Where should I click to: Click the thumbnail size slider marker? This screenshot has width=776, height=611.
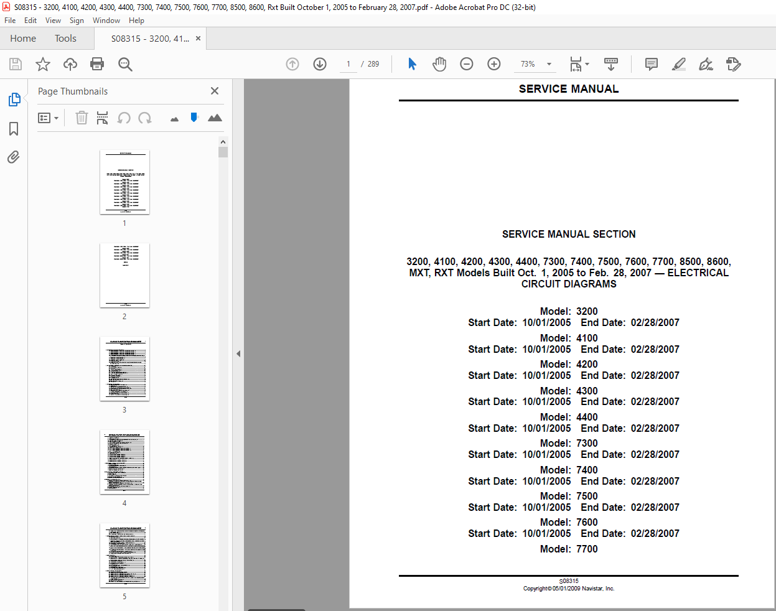tap(194, 117)
